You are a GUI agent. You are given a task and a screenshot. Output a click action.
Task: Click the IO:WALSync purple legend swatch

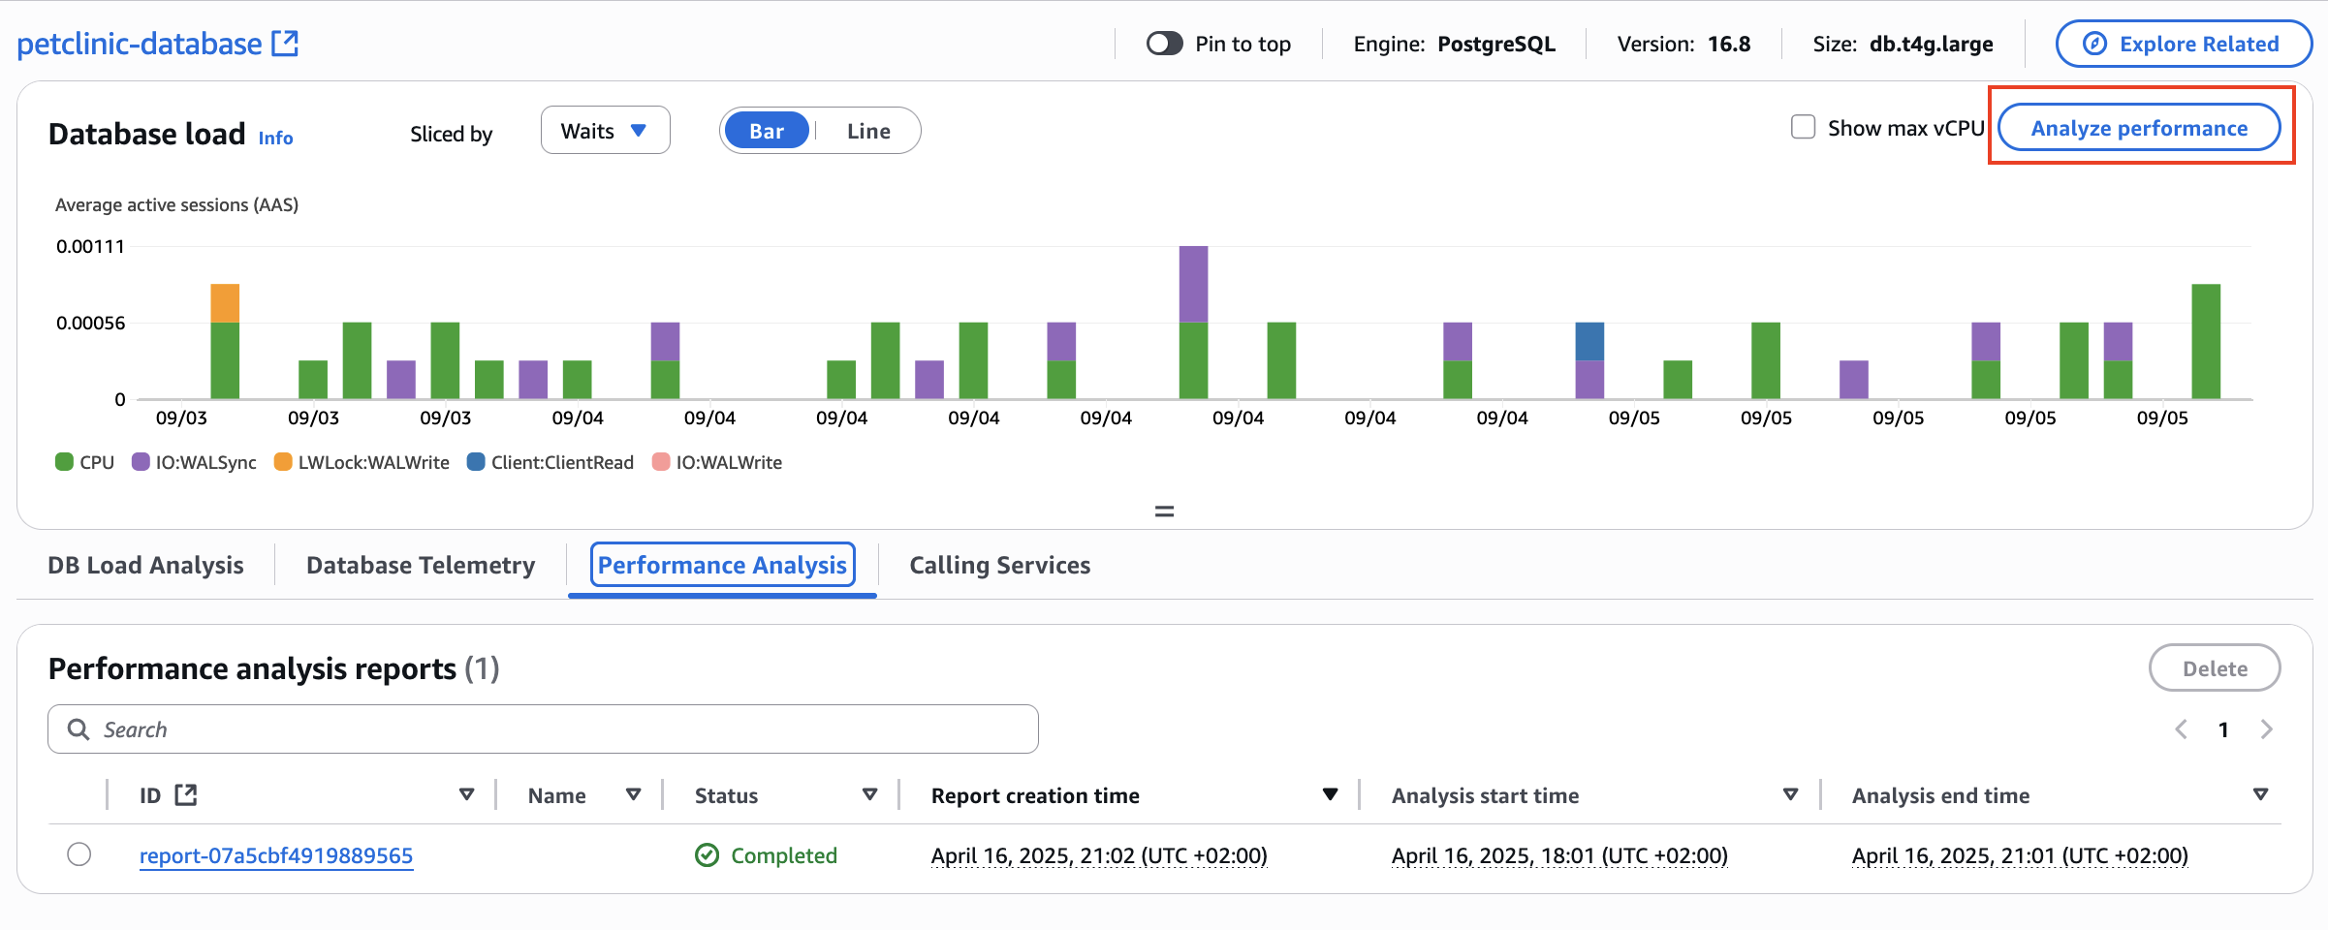pos(141,462)
